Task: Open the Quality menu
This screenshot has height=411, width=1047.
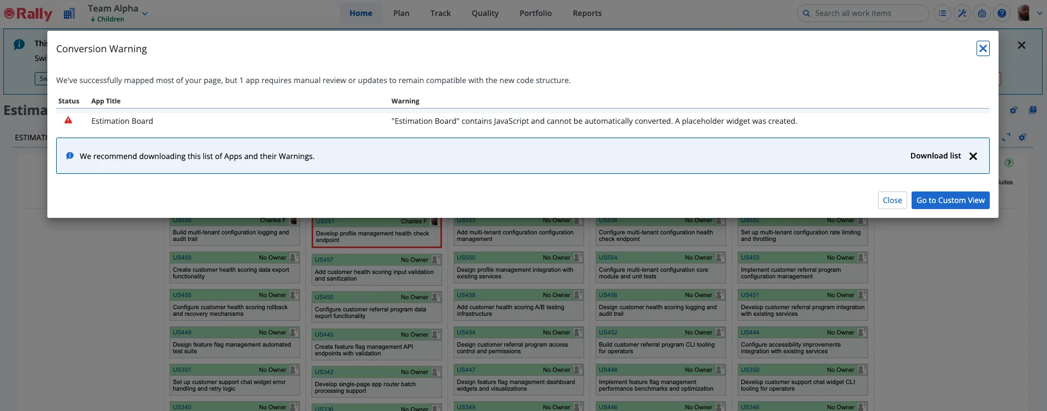Action: pos(485,13)
